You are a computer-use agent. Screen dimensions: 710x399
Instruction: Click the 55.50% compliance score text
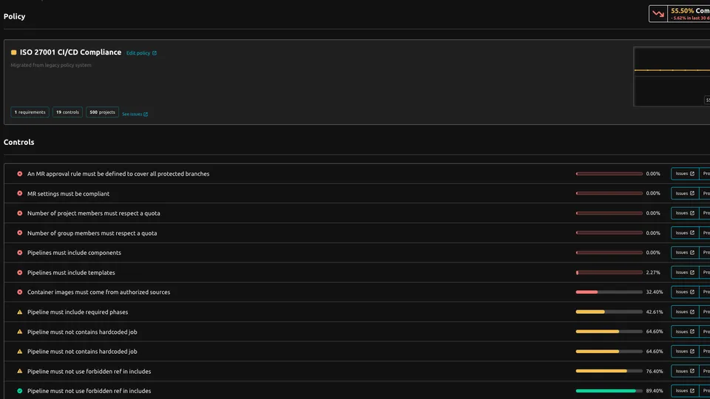682,11
